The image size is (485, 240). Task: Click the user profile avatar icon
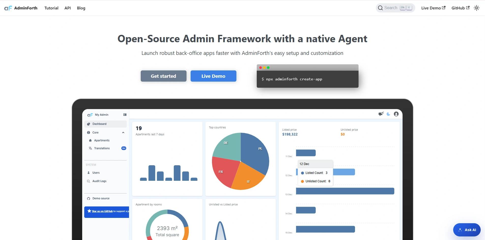click(x=396, y=114)
